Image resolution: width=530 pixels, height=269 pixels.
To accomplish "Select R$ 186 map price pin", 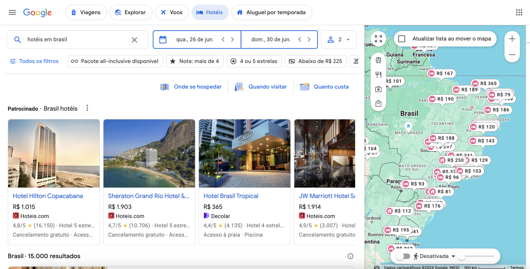I will (x=497, y=110).
